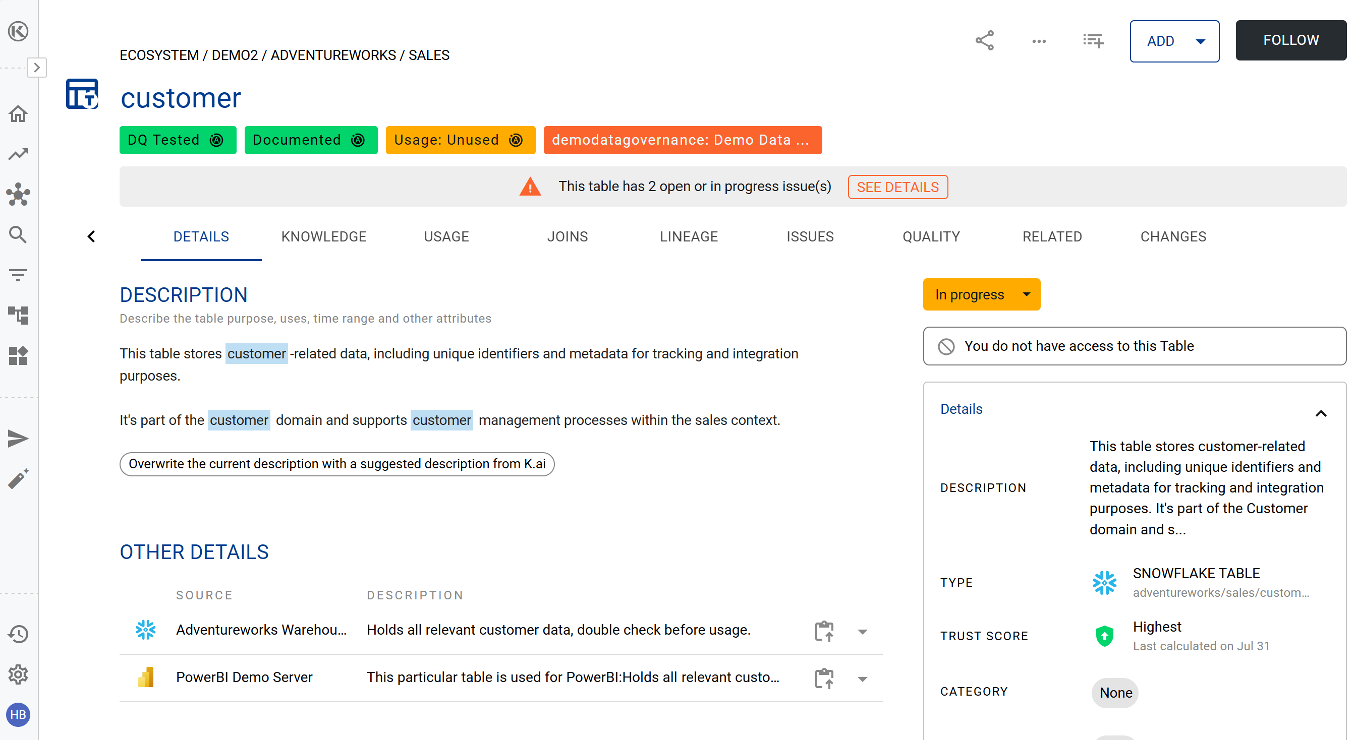Screen dimensions: 1354x740
Task: Click the K.ai suggested description chip
Action: (337, 464)
